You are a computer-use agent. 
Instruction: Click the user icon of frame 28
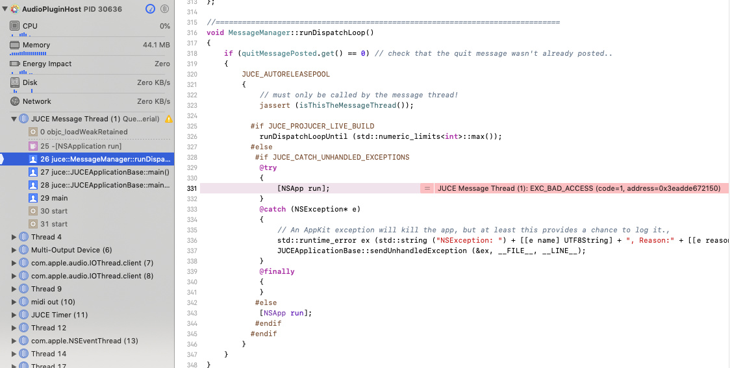(33, 185)
